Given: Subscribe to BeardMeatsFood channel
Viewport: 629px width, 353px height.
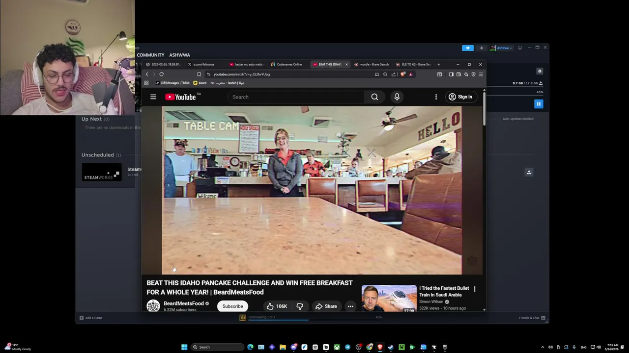Looking at the screenshot, I should pyautogui.click(x=232, y=306).
